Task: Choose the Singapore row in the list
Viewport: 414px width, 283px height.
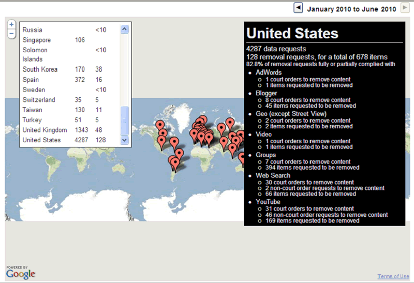Action: coord(37,40)
